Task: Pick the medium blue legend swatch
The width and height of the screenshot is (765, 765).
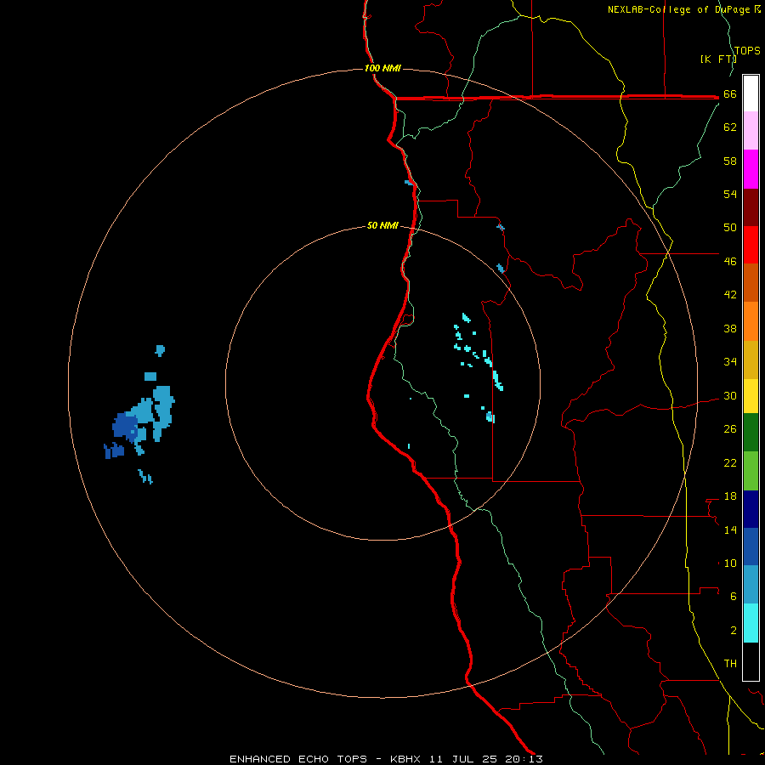Action: pos(751,547)
